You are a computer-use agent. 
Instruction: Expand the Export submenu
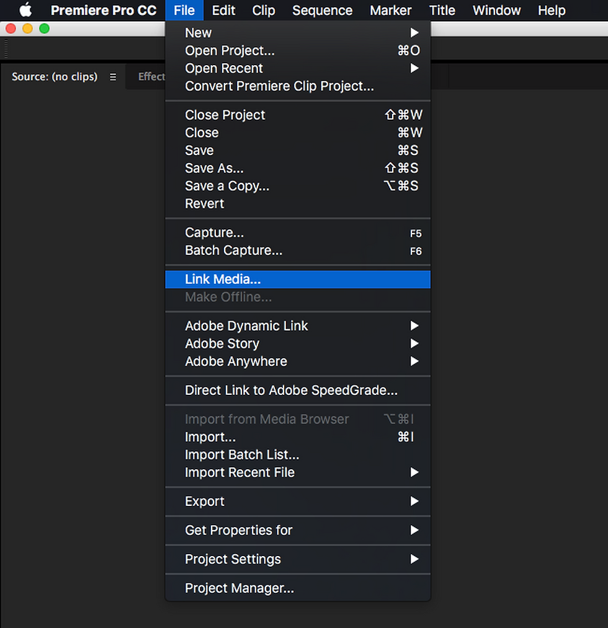[x=298, y=501]
